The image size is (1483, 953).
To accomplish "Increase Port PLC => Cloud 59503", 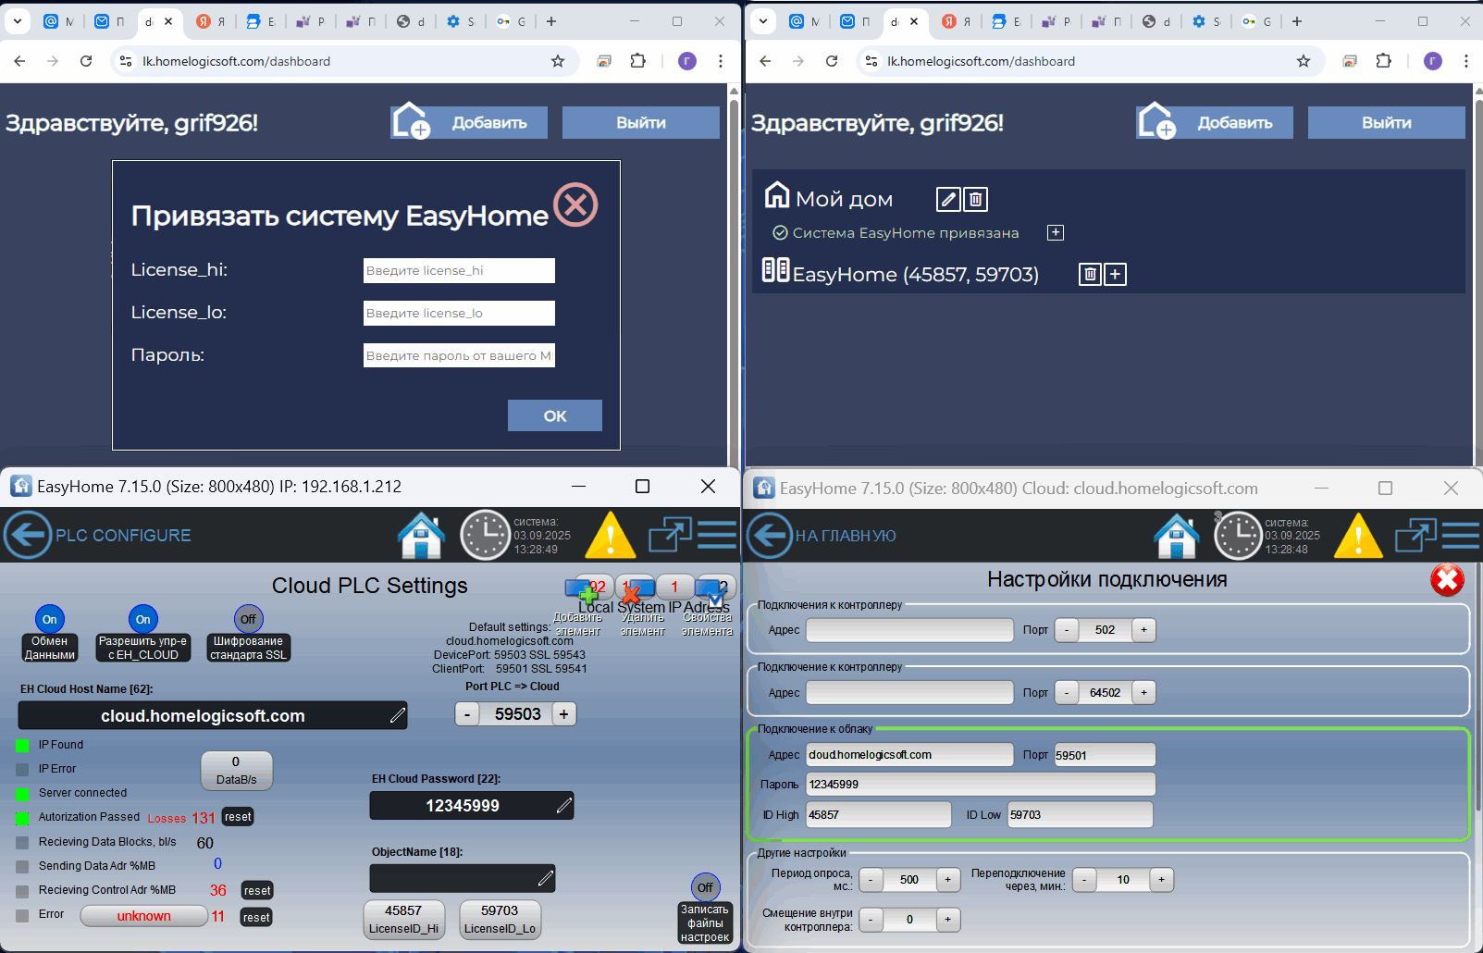I will [564, 714].
